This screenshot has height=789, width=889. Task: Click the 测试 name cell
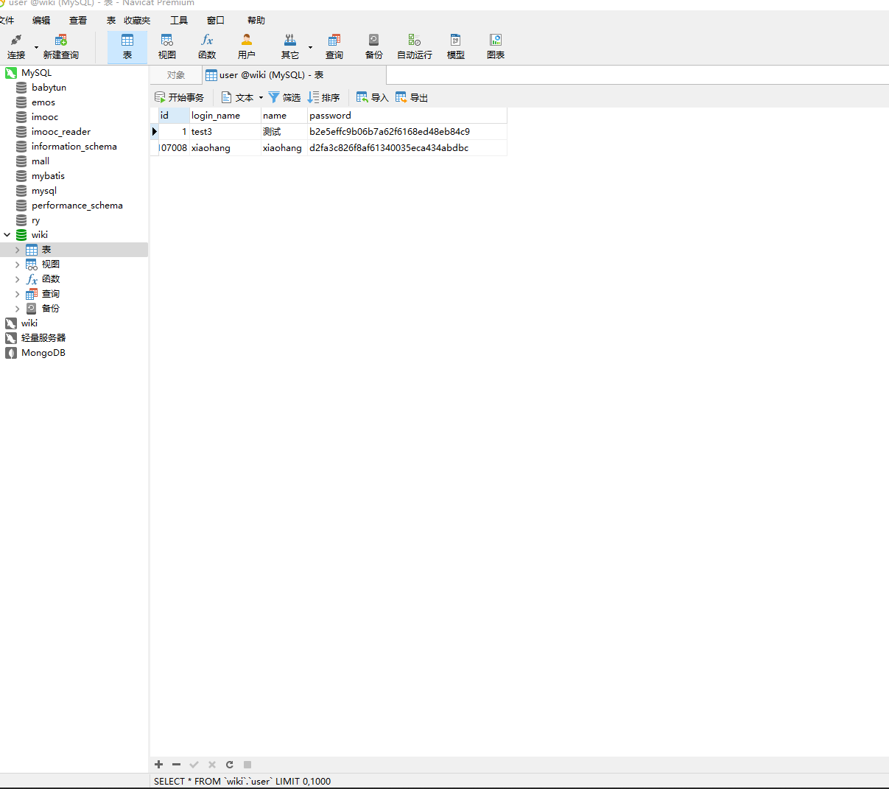tap(284, 132)
